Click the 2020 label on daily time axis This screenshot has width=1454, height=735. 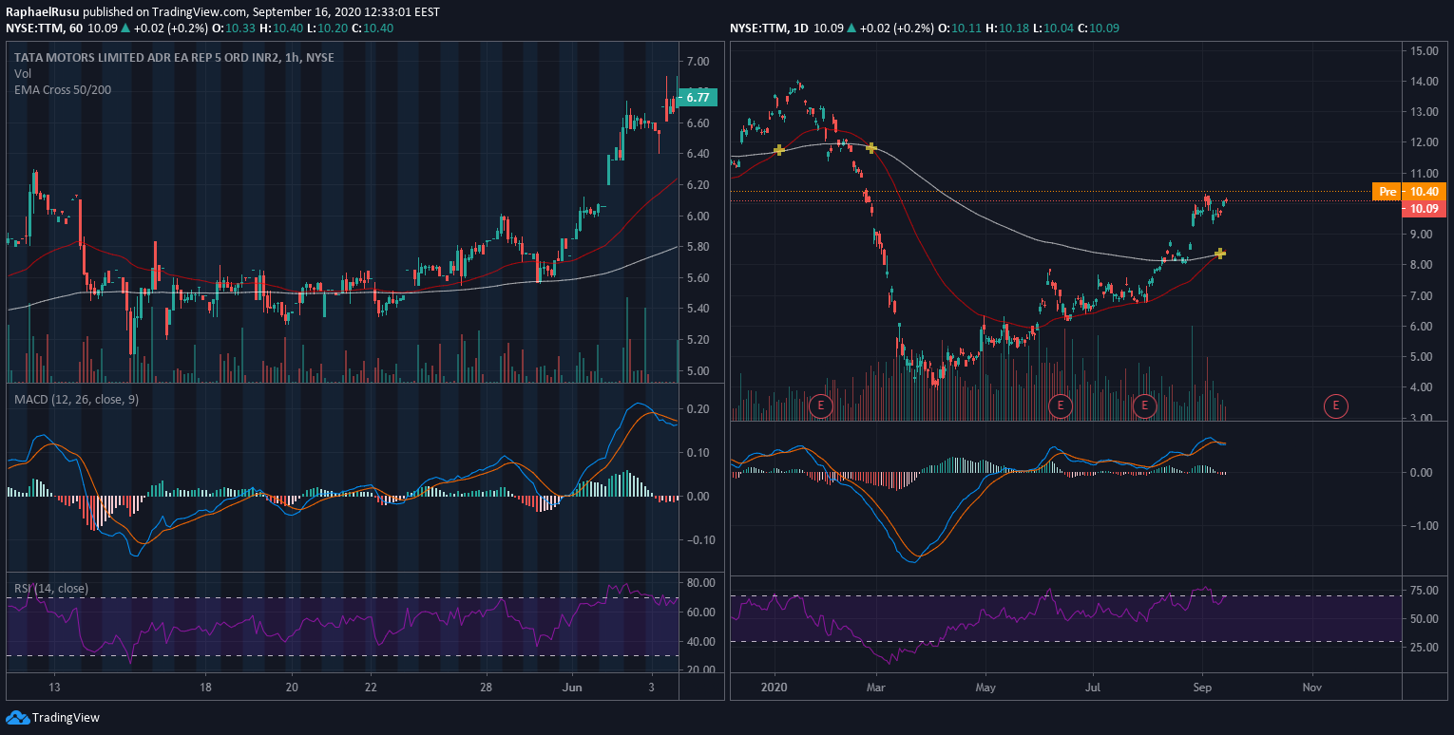click(x=775, y=687)
